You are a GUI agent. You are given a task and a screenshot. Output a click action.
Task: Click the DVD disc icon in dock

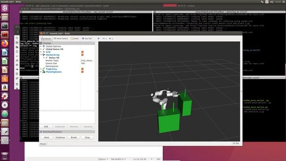[x=5, y=105]
